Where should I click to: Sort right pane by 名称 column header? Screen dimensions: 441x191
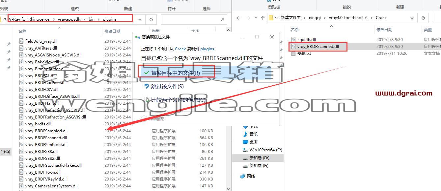[294, 30]
